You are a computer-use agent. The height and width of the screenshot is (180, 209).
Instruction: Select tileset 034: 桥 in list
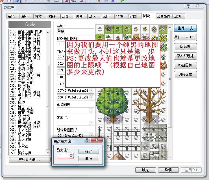click(27, 99)
